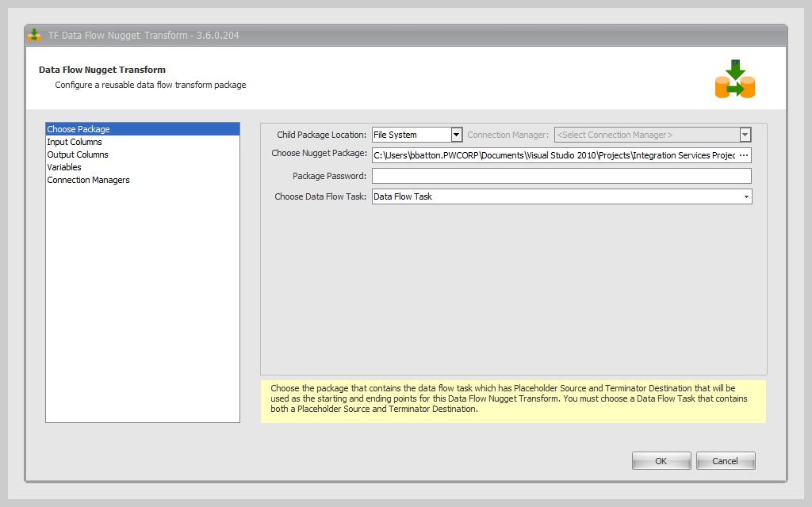Switch to the Output Columns page
812x507 pixels.
tap(78, 154)
